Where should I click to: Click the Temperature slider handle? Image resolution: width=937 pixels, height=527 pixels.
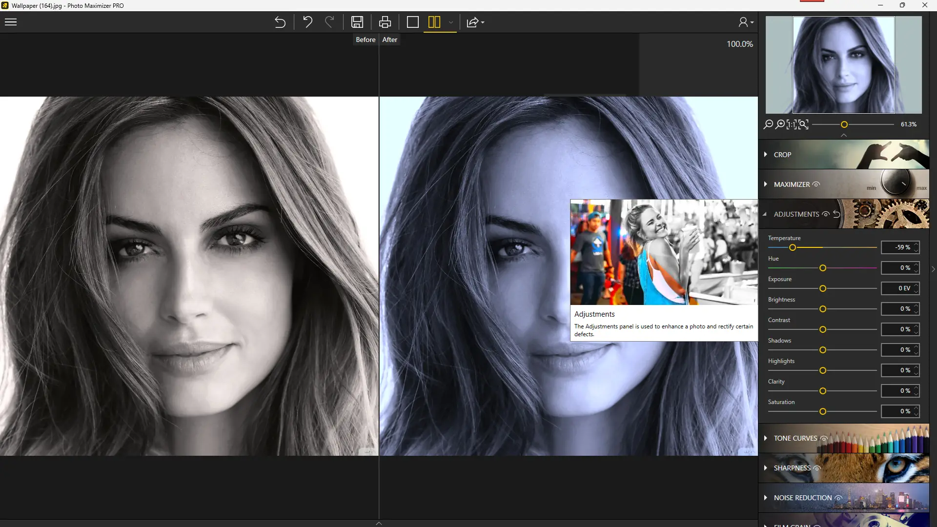pyautogui.click(x=793, y=248)
